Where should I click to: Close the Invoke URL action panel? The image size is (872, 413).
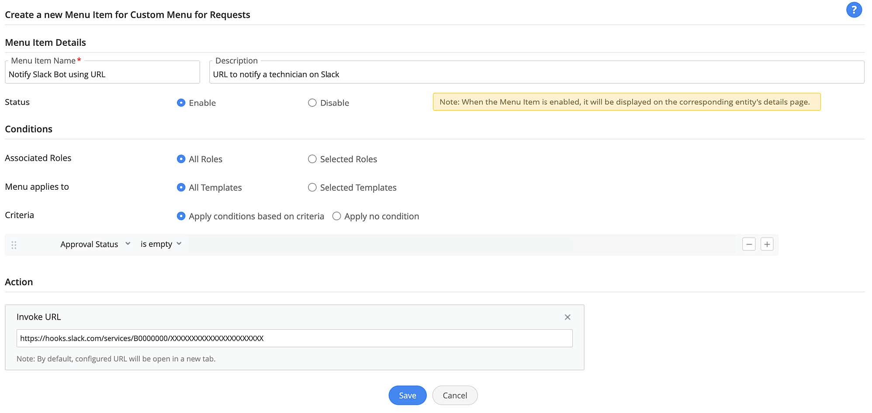[567, 317]
